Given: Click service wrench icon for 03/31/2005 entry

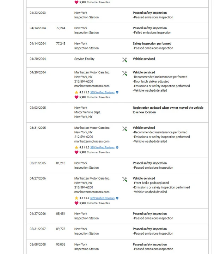Looking at the screenshot, I should (125, 129).
